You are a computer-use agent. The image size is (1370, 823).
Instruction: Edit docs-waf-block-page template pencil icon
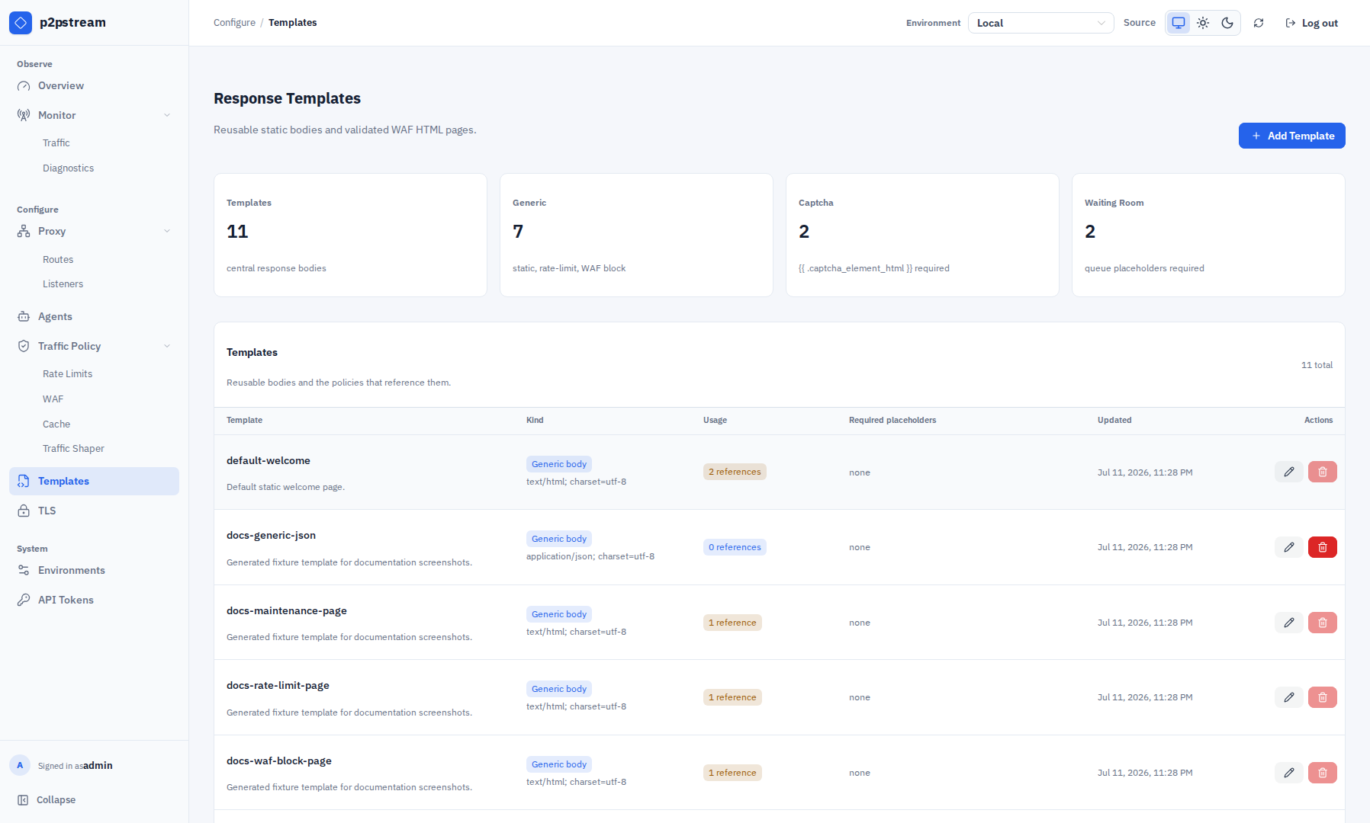tap(1288, 773)
